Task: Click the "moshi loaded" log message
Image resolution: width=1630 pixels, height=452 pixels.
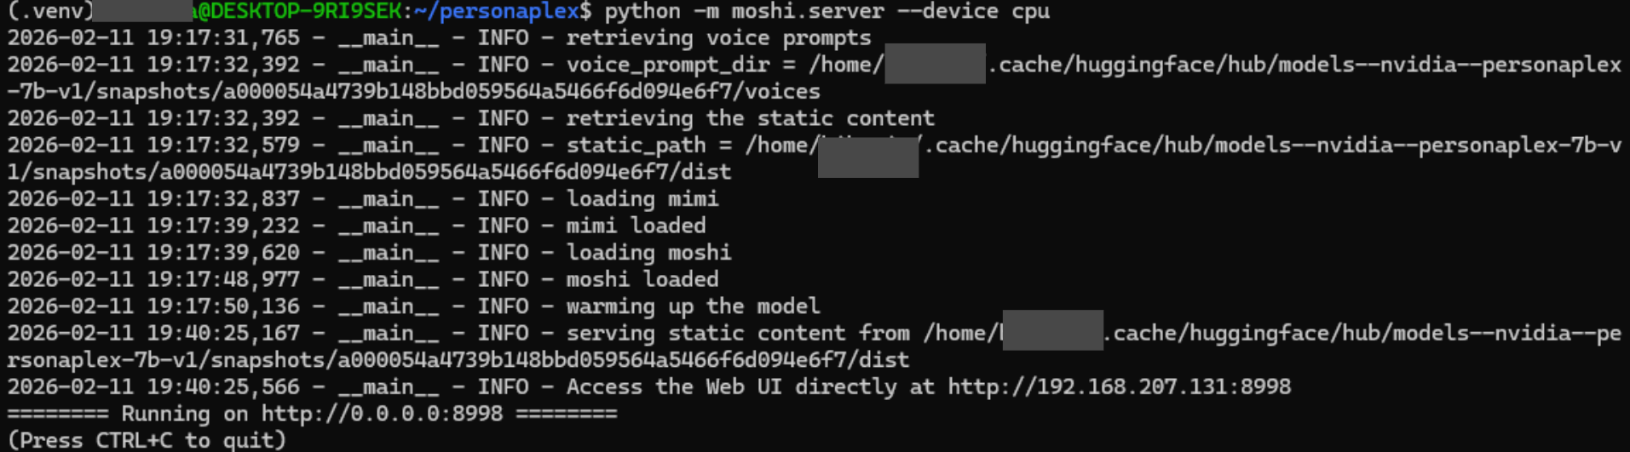Action: tap(642, 279)
